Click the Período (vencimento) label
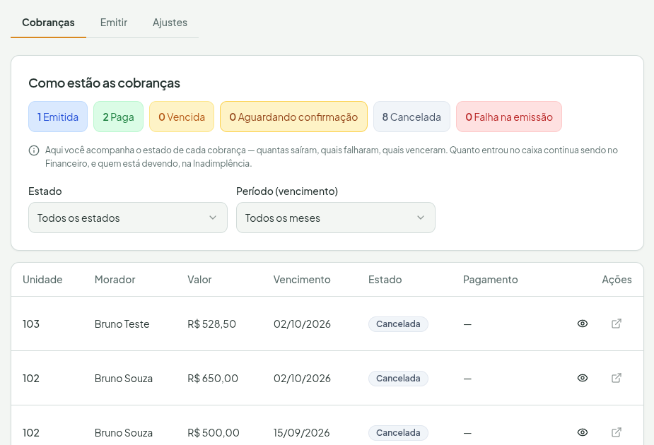This screenshot has height=445, width=654. pos(287,191)
